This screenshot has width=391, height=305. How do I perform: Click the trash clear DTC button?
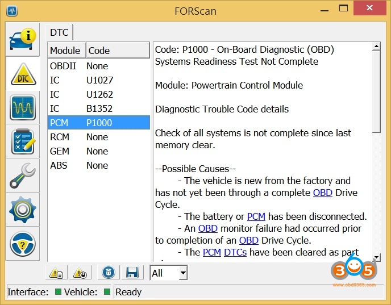point(109,273)
